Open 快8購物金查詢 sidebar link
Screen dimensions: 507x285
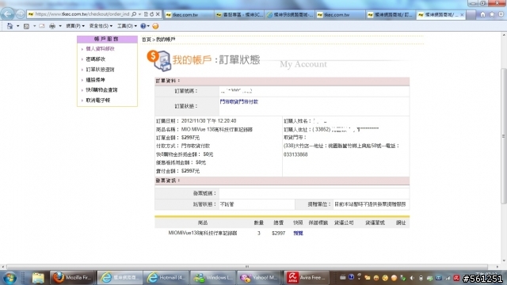(x=101, y=90)
